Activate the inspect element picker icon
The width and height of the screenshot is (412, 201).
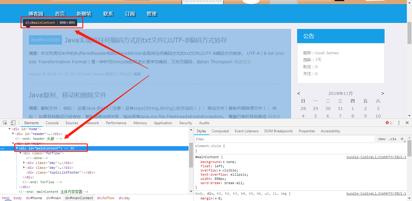5,123
